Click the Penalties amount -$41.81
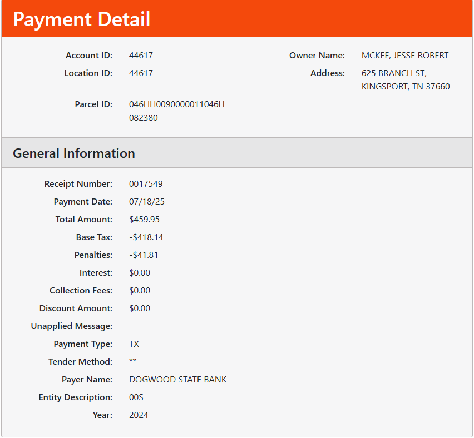 144,255
